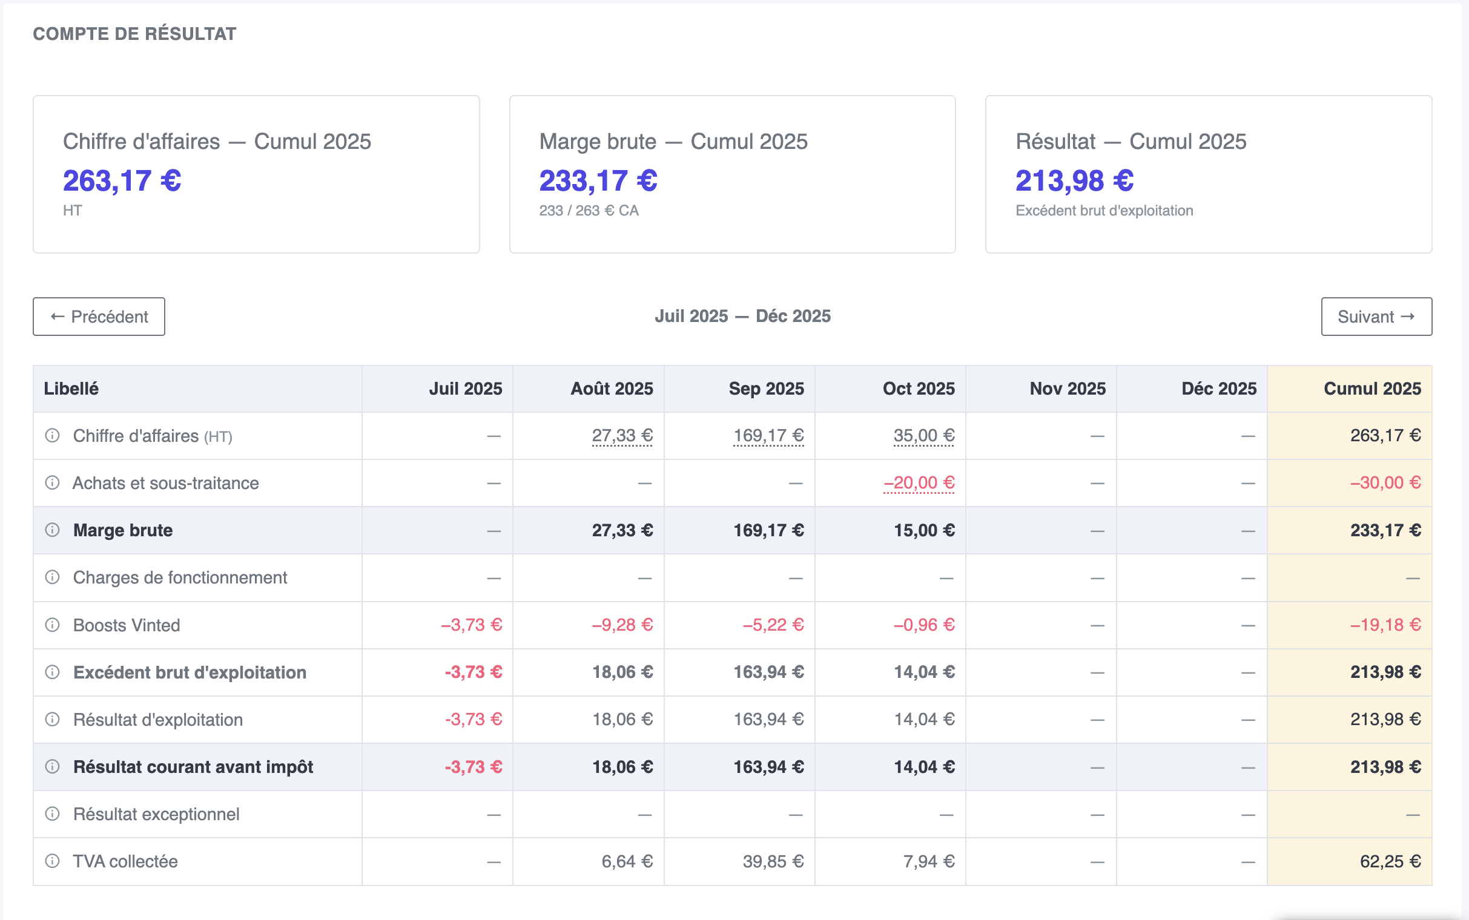
Task: Show info for Boosts Vinted row
Action: [x=52, y=625]
